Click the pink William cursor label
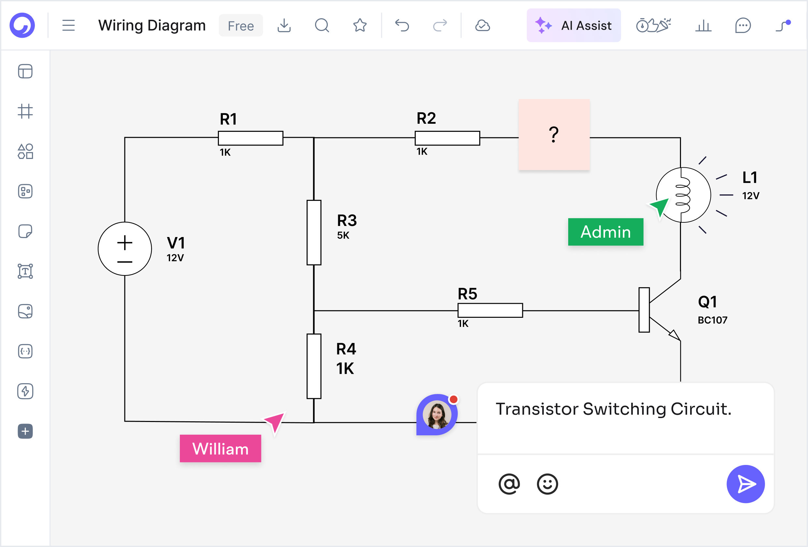The width and height of the screenshot is (808, 547). pos(221,448)
